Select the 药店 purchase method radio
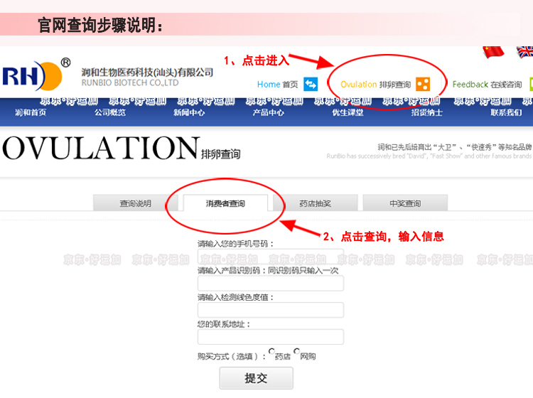 (x=271, y=351)
